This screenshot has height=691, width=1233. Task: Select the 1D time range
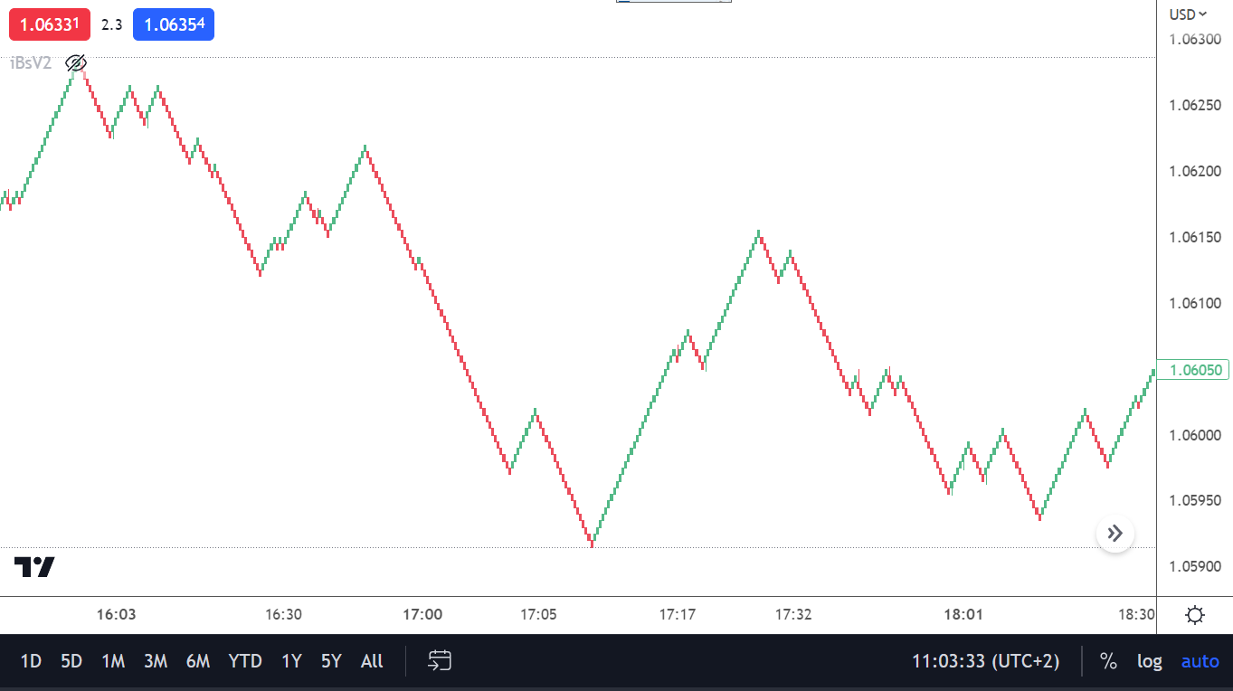point(31,661)
